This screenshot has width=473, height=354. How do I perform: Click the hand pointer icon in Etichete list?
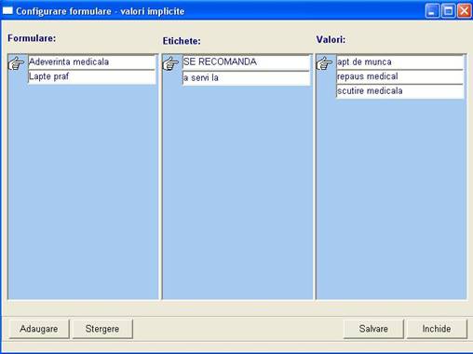[170, 63]
